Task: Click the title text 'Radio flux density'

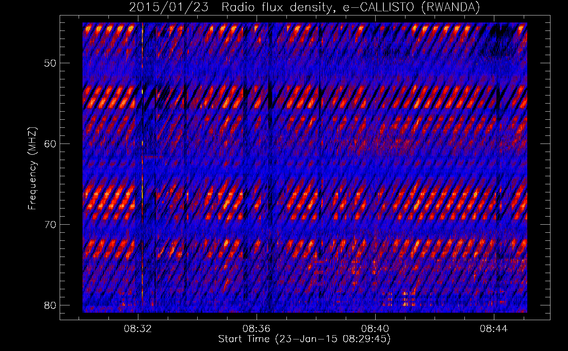Action: coord(277,7)
